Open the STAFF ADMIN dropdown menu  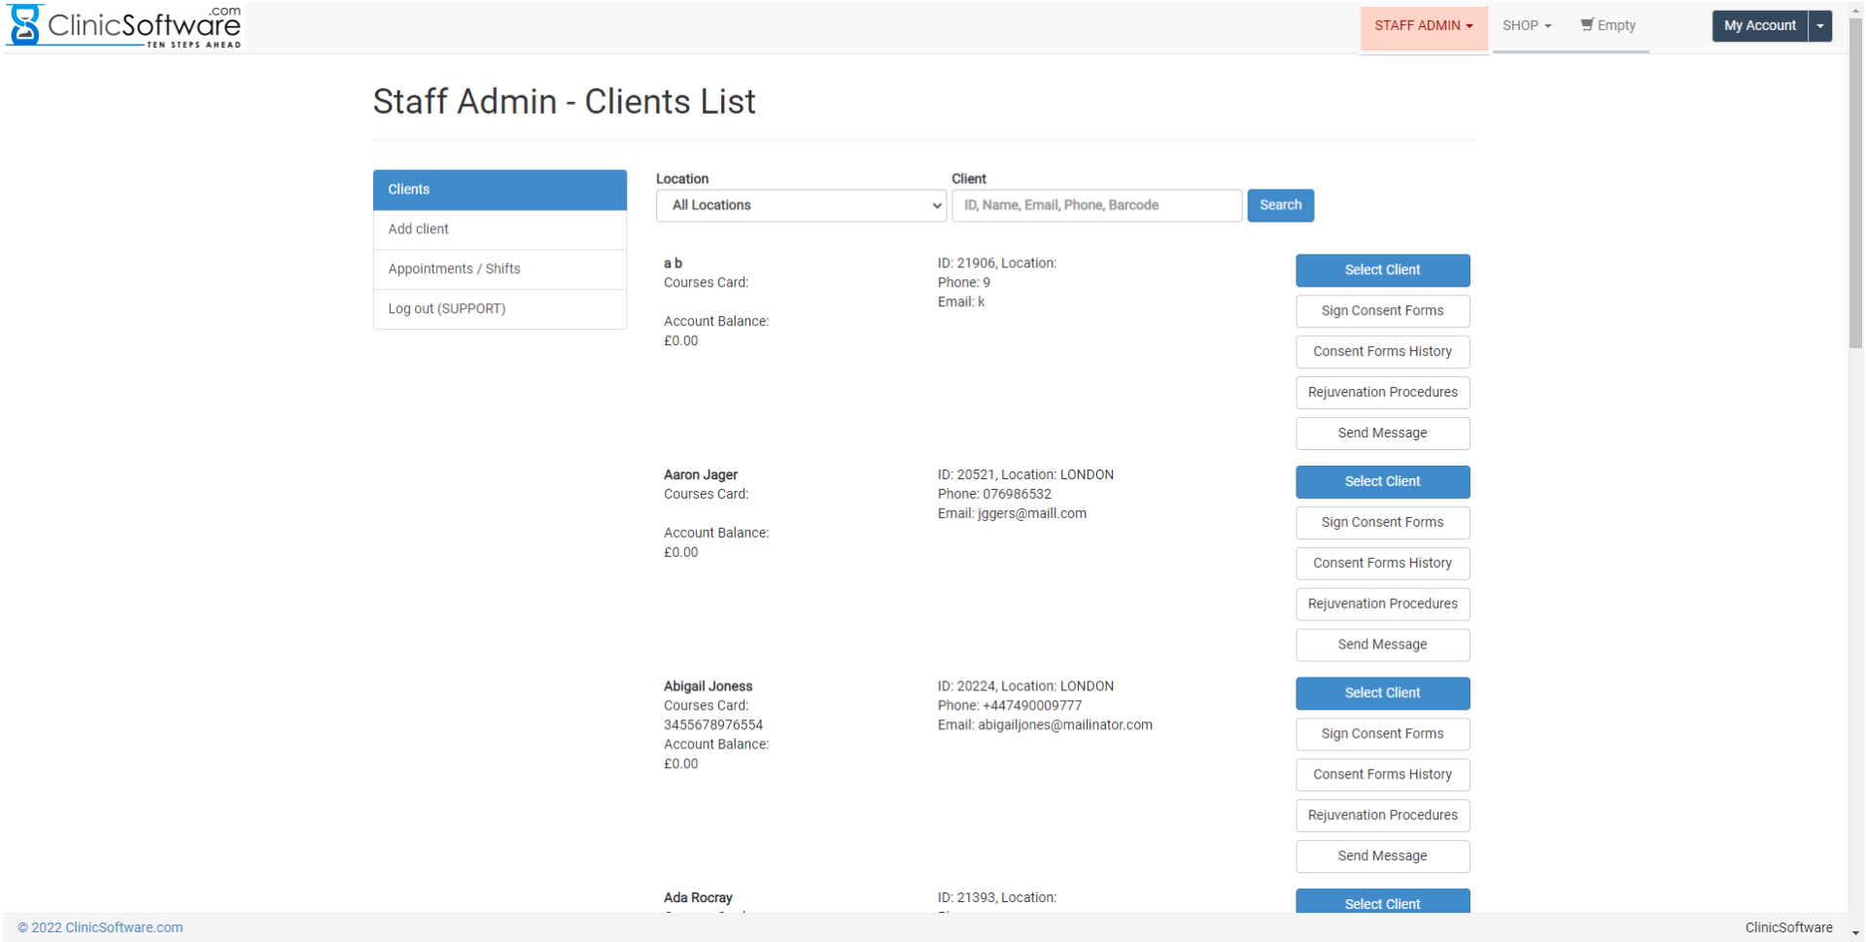(1423, 25)
